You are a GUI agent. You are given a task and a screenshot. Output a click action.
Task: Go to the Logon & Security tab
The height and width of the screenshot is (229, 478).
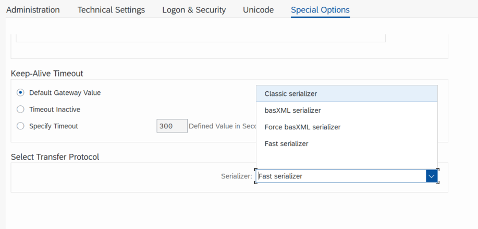click(x=194, y=10)
